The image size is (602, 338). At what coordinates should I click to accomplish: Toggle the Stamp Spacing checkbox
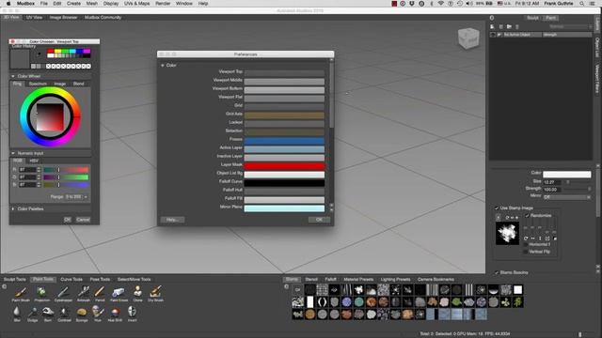[x=497, y=272]
